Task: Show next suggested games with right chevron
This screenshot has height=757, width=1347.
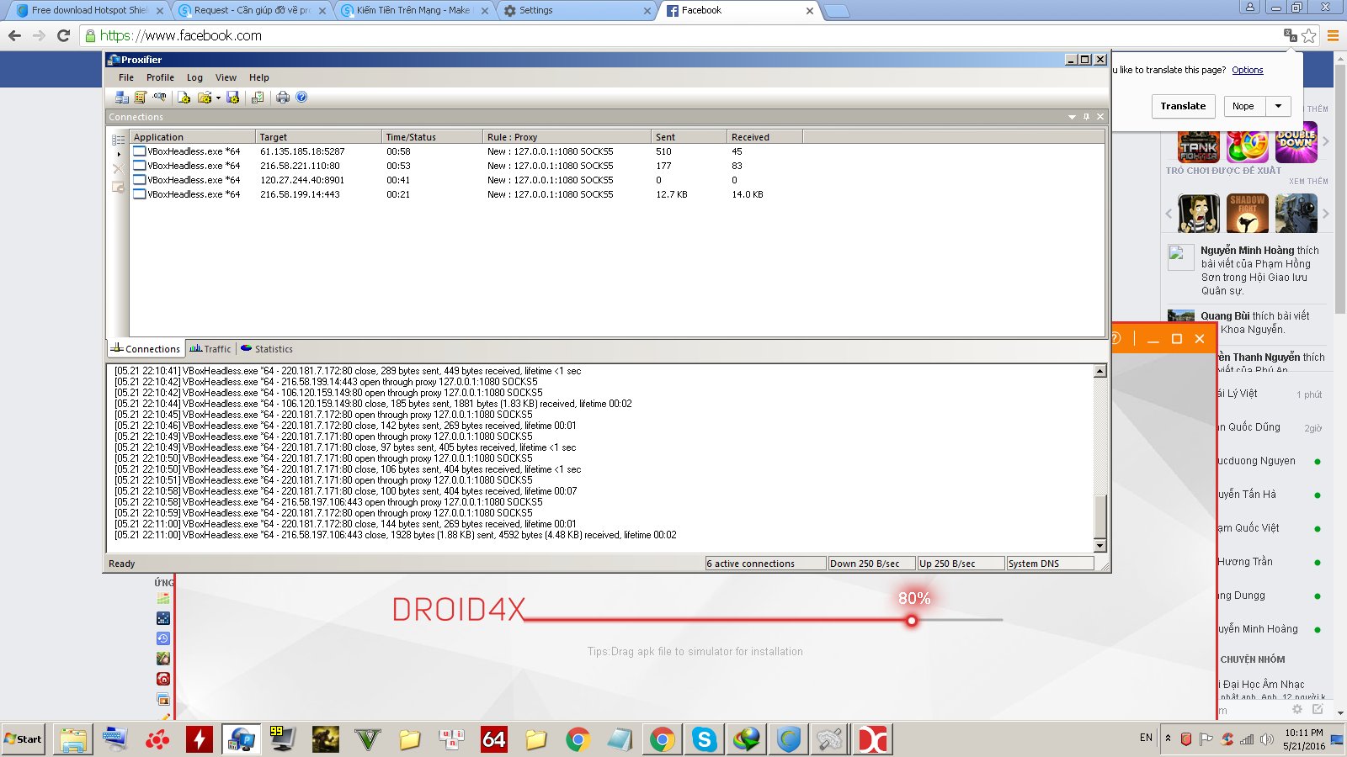Action: [x=1325, y=214]
